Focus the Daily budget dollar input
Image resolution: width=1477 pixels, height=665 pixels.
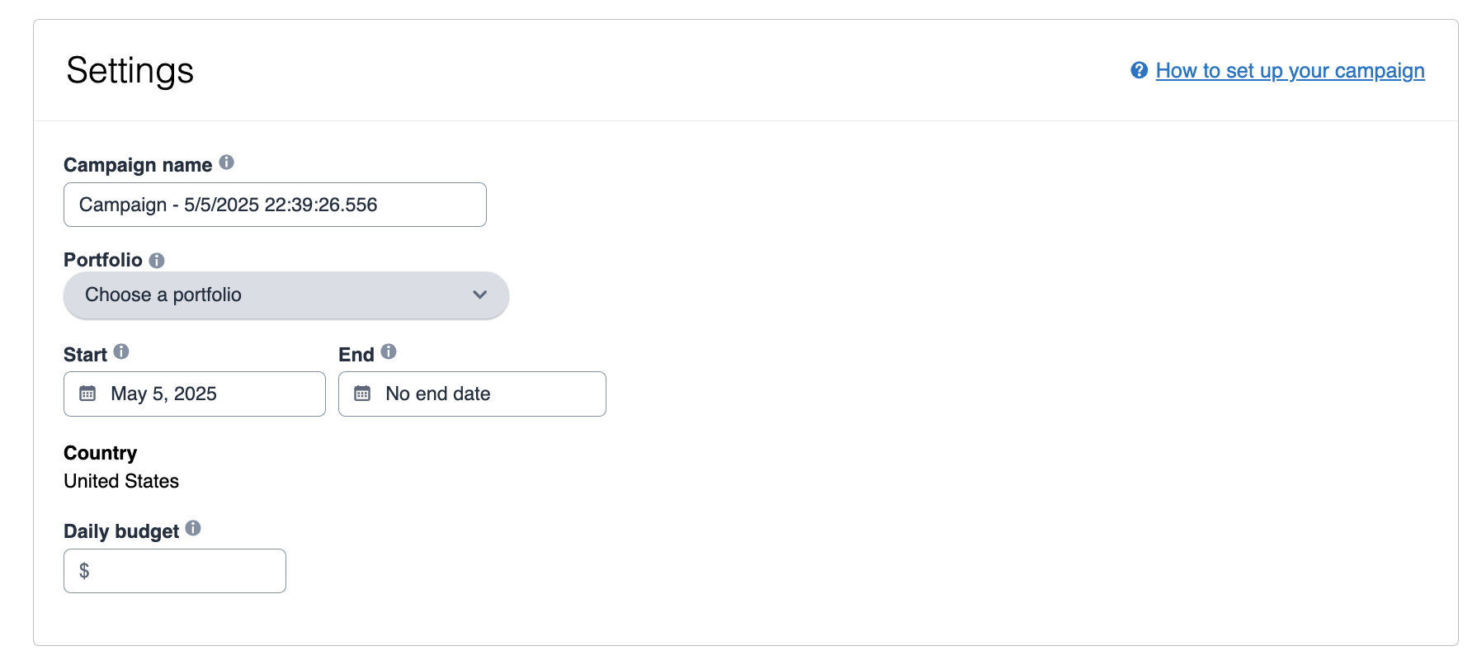pos(186,571)
